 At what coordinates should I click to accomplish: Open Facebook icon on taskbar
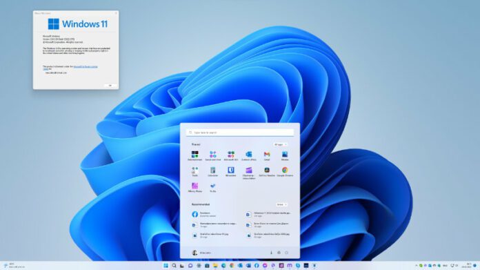pyautogui.click(x=257, y=265)
